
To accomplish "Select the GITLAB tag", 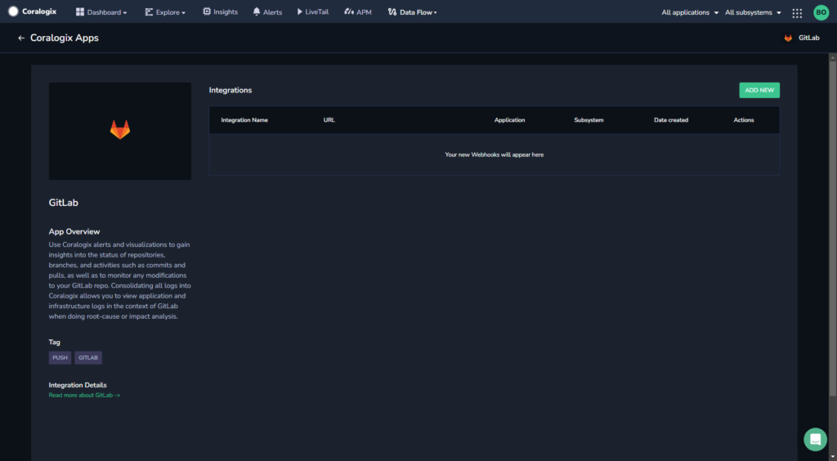I will 88,357.
